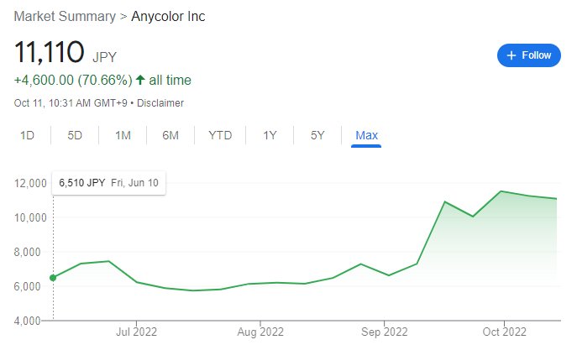
Task: Open the YTD range tab
Action: (x=220, y=135)
